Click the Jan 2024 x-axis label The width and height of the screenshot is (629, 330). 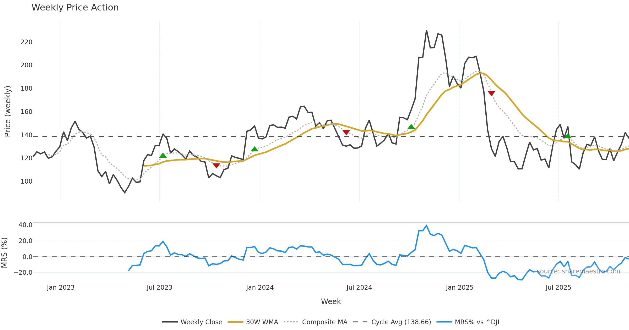pos(260,288)
